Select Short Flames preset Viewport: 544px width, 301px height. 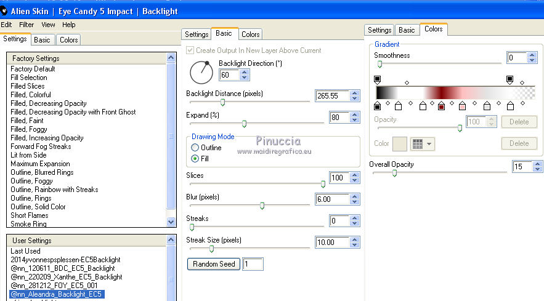click(30, 215)
